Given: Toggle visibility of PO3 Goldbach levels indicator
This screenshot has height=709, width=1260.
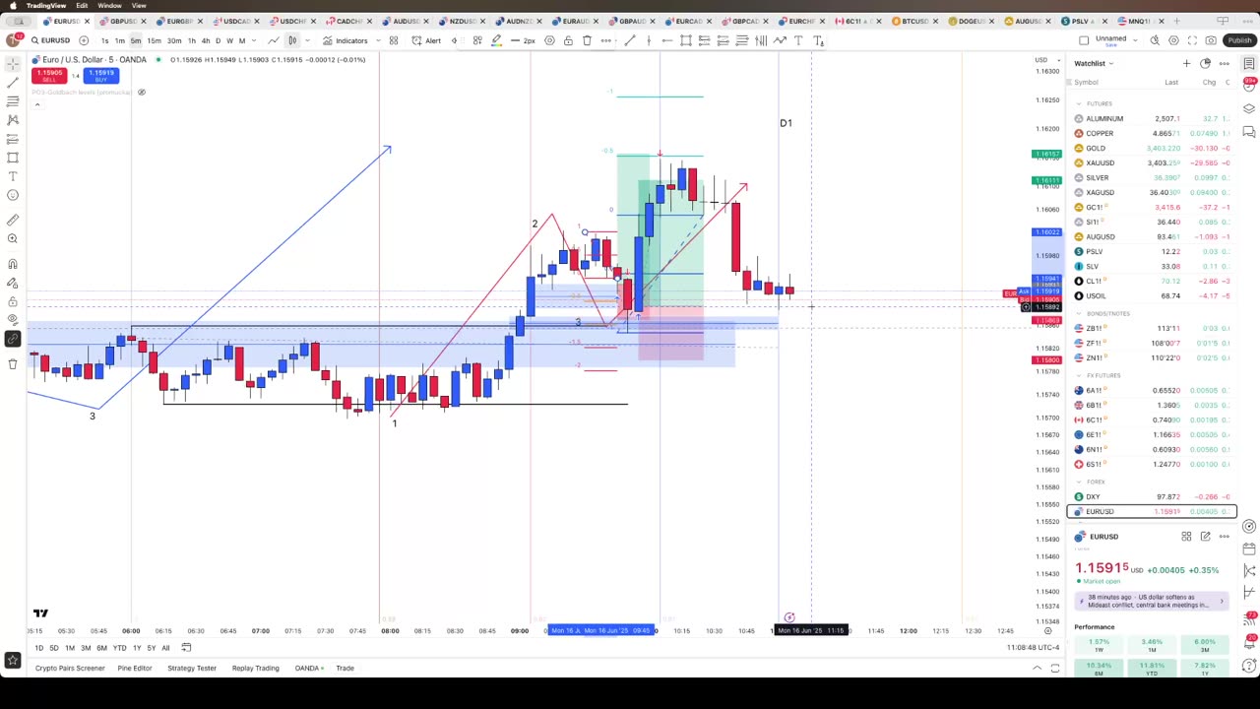Looking at the screenshot, I should click(x=141, y=93).
